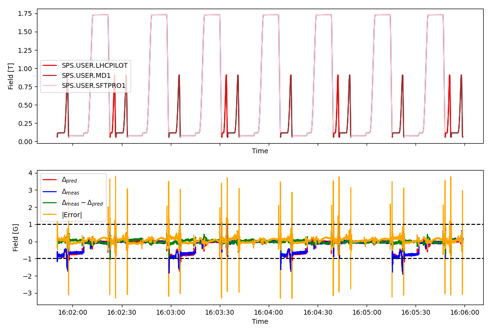Image resolution: width=500 pixels, height=331 pixels.
Task: Click the Δpred legend entry text
Action: click(x=69, y=180)
